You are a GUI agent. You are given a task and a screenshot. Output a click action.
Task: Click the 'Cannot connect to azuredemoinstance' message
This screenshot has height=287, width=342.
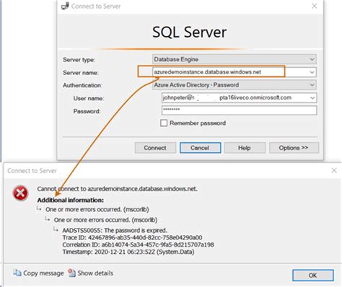[117, 189]
